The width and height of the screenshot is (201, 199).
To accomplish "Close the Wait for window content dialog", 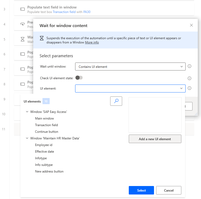I will [x=191, y=25].
